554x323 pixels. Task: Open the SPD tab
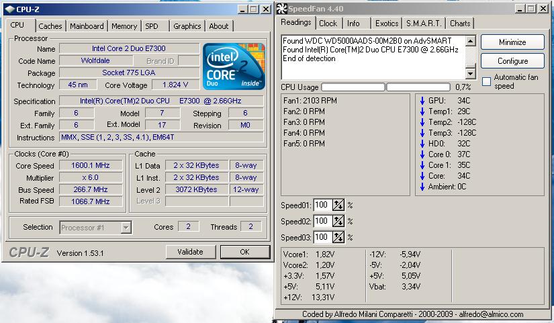tap(152, 26)
